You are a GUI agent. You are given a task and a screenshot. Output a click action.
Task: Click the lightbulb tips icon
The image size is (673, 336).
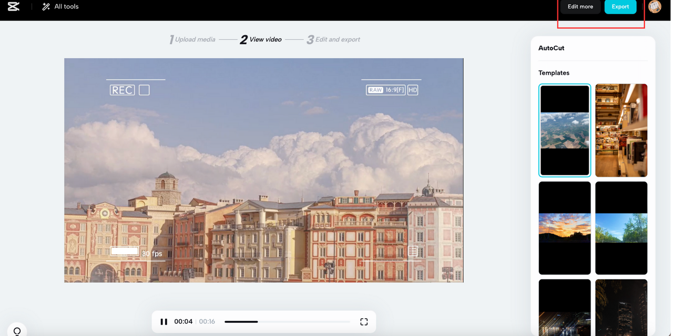[17, 331]
